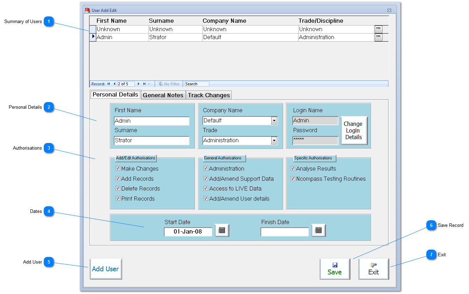Click ellipsis button on Admin user row
Screen dimensions: 469x294
378,37
